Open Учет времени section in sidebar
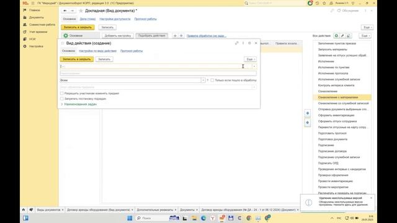Image resolution: width=397 pixels, height=223 pixels. [38, 32]
